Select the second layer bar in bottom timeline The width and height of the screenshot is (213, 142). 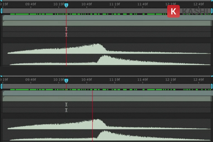tap(106, 98)
